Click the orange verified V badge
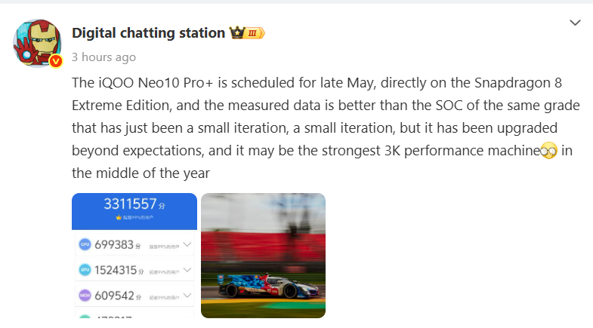The height and width of the screenshot is (328, 593). coord(55,61)
